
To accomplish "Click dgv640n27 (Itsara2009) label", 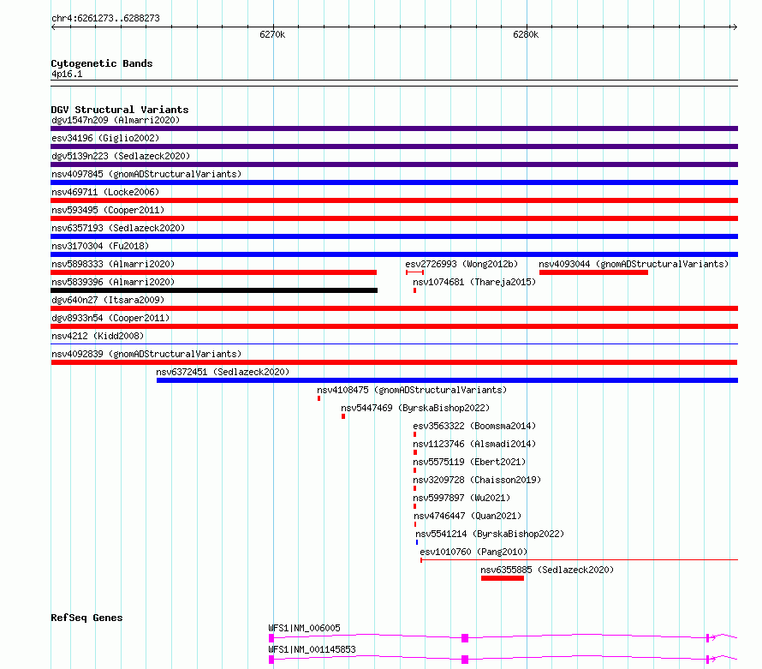I will click(x=108, y=300).
